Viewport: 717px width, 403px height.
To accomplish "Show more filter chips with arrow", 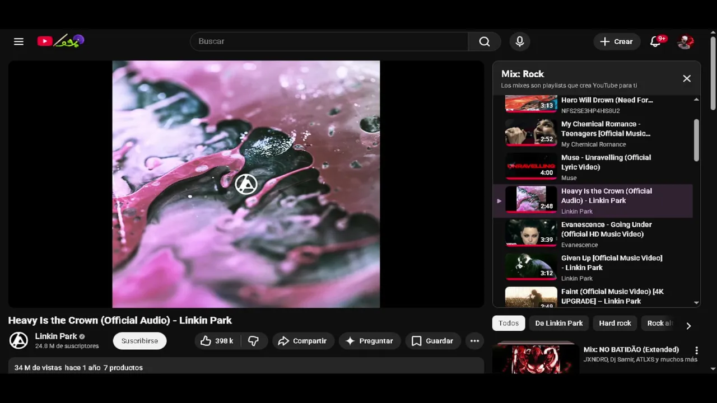I will coord(688,326).
